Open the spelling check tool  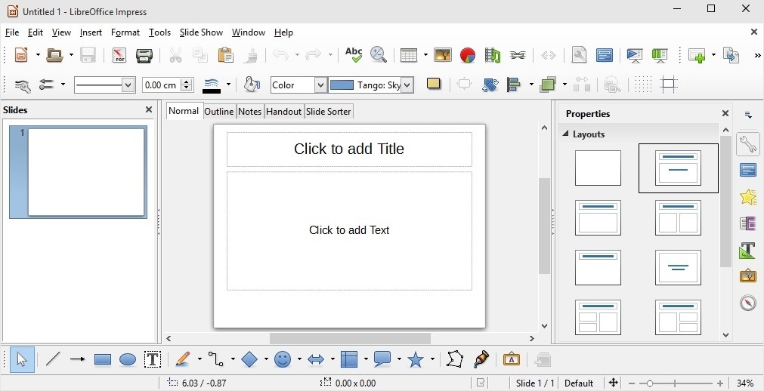pyautogui.click(x=354, y=55)
